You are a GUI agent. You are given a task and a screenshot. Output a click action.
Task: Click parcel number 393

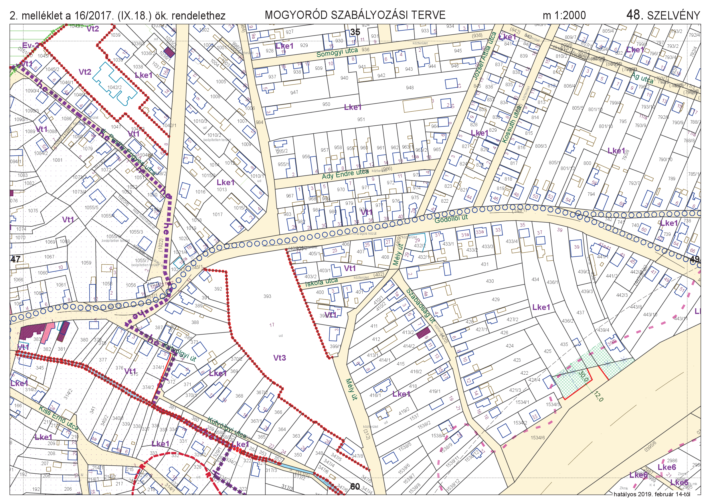click(267, 296)
